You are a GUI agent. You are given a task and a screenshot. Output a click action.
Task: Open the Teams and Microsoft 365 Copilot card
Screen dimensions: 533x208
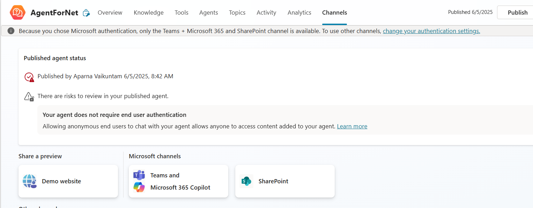click(178, 181)
